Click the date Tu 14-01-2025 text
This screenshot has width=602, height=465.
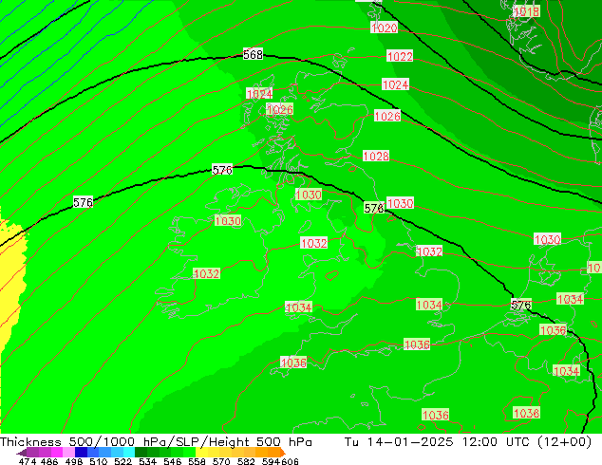[x=399, y=442]
